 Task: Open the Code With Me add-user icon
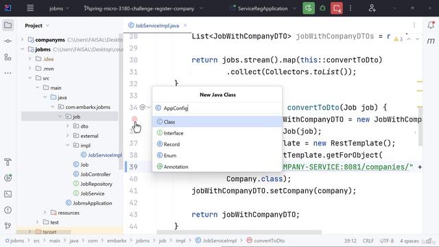pos(372,8)
